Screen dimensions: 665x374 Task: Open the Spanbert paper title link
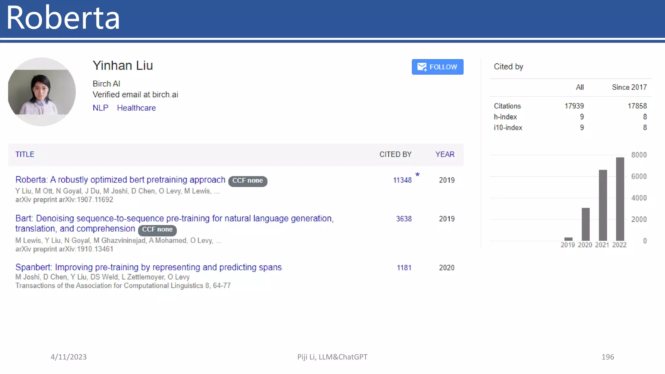[148, 267]
